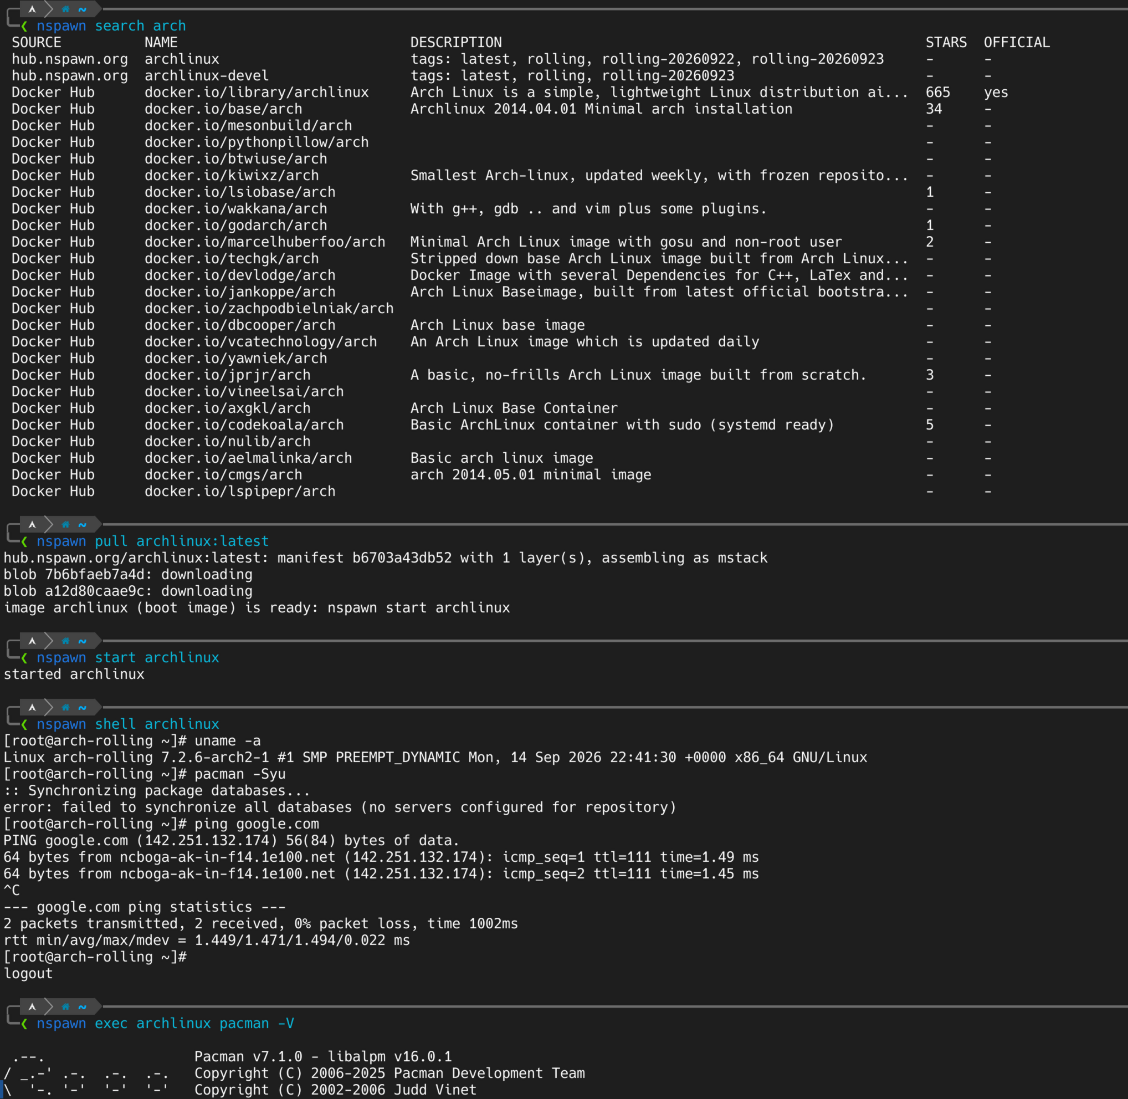Screen dimensions: 1128x1099
Task: Click the DESCRIPTION column header
Action: pyautogui.click(x=456, y=43)
